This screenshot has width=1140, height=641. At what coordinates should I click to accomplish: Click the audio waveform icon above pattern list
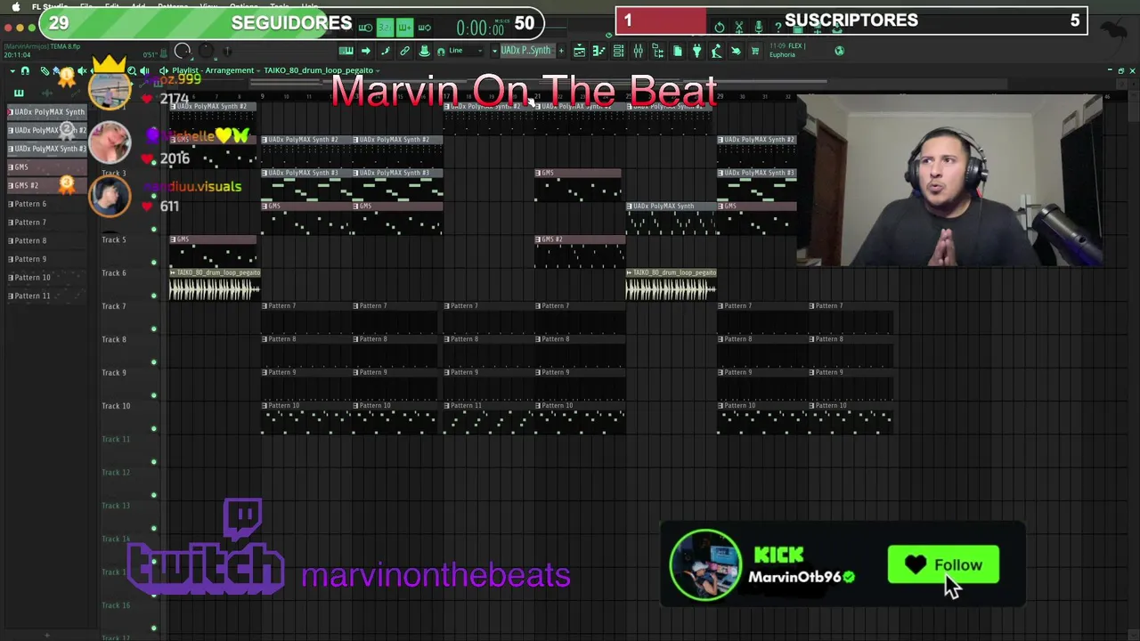point(47,93)
